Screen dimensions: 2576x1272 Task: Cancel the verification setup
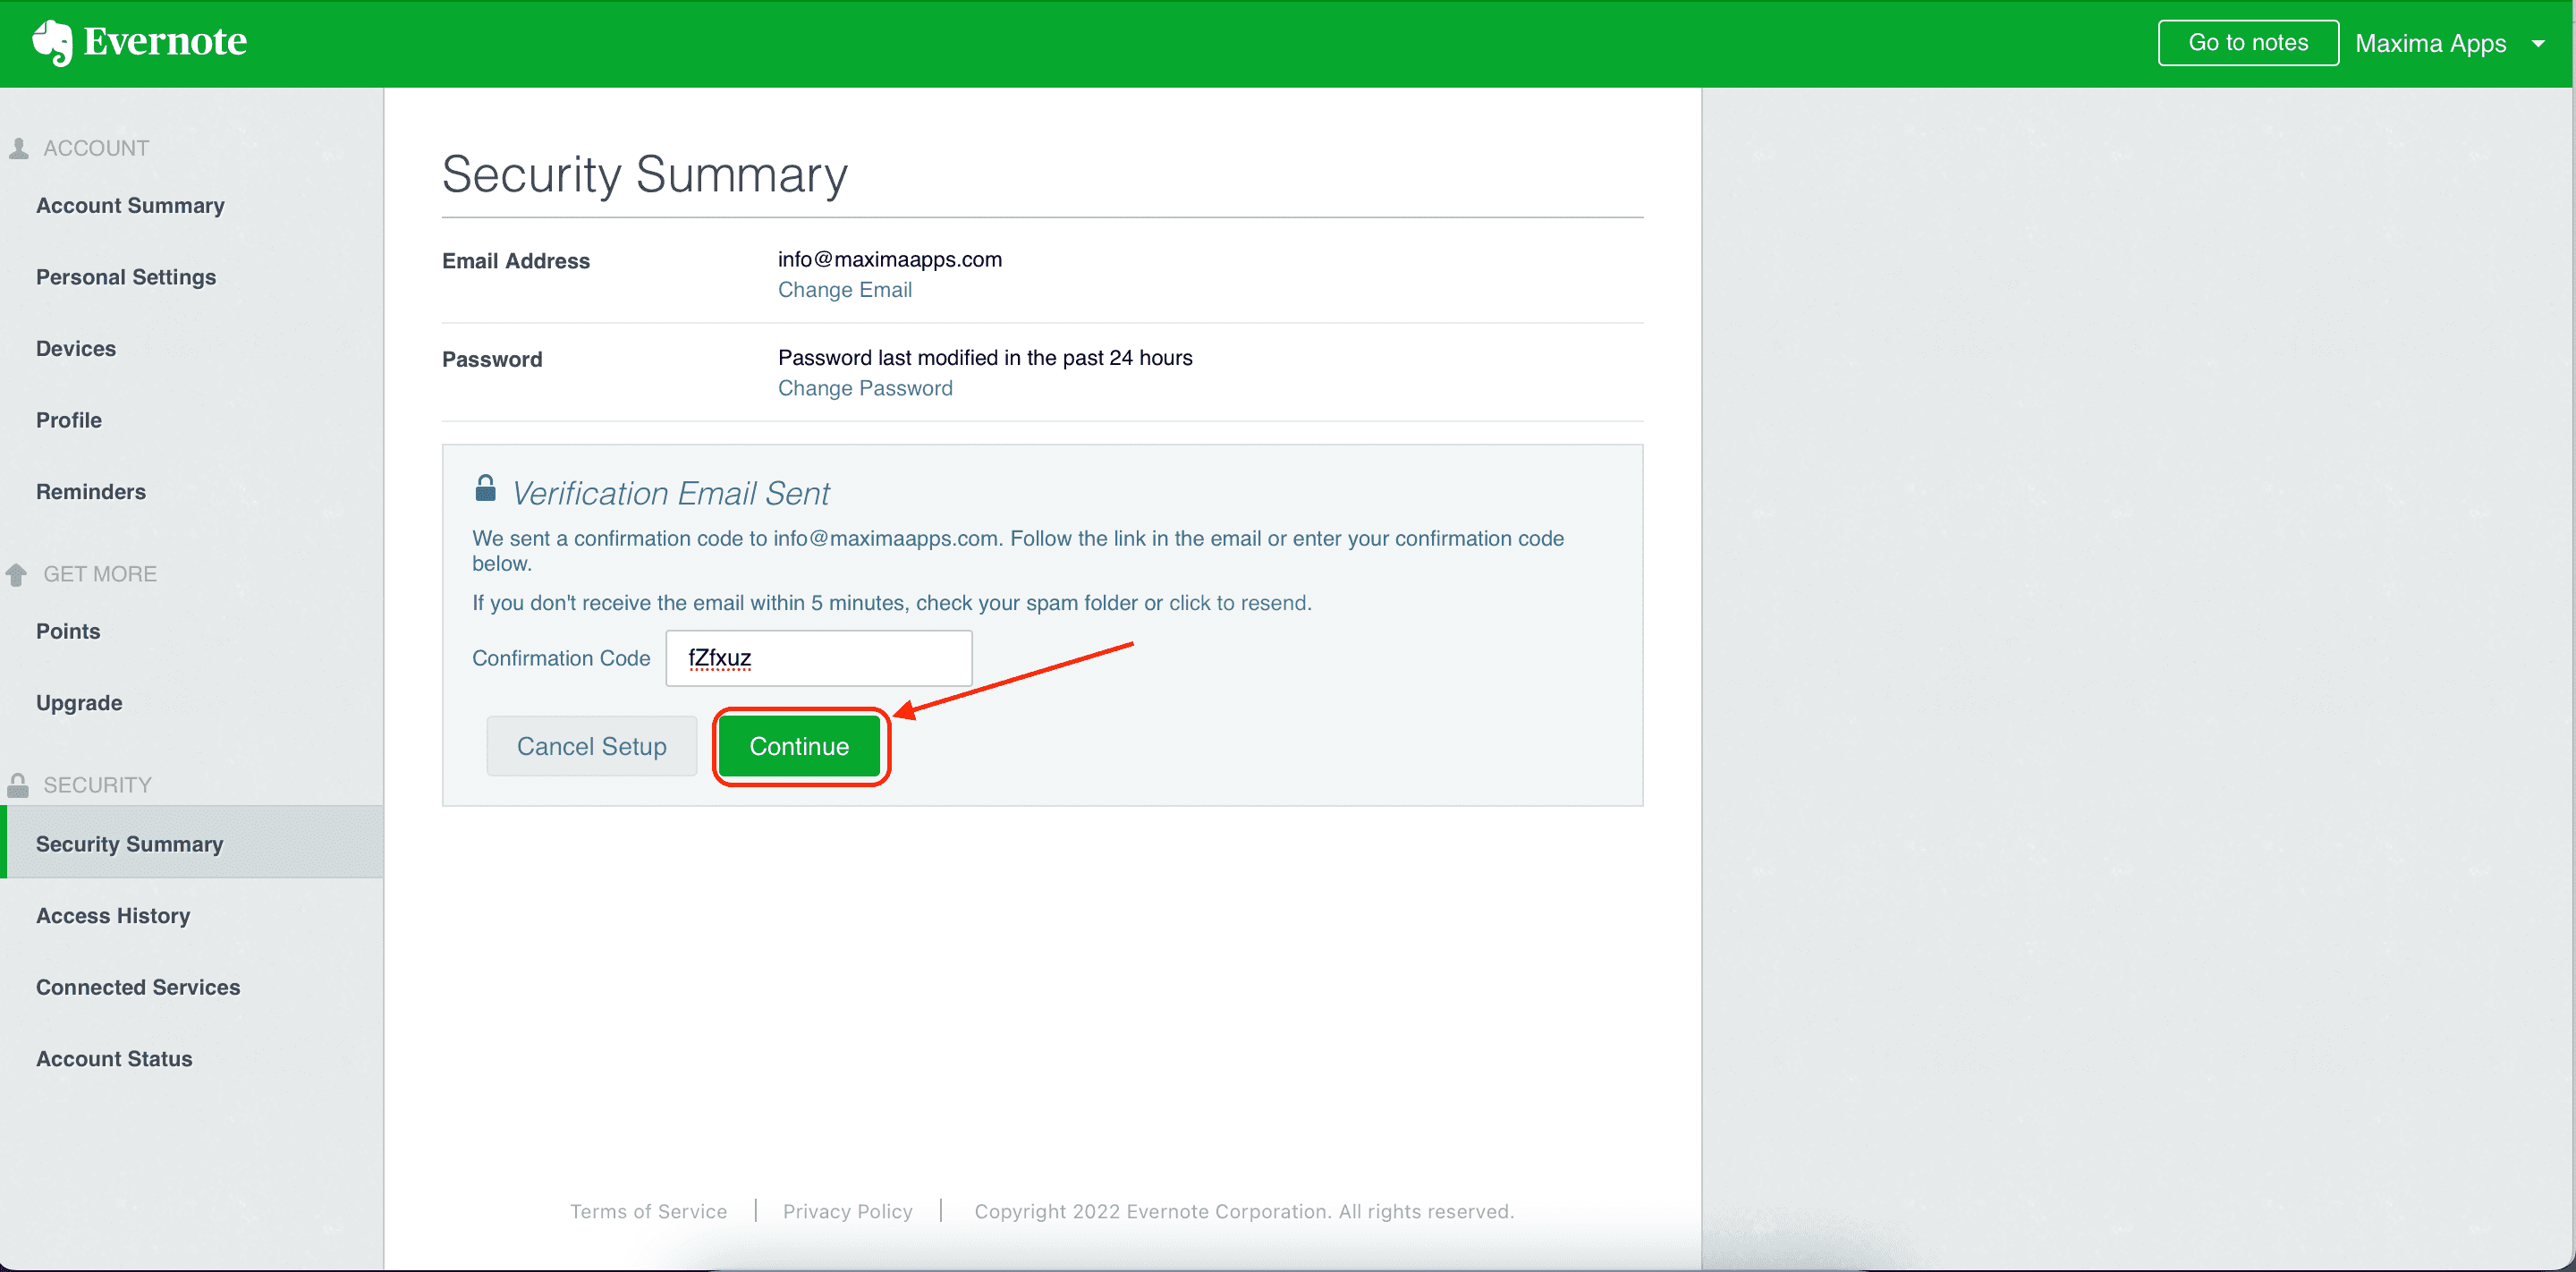(591, 746)
